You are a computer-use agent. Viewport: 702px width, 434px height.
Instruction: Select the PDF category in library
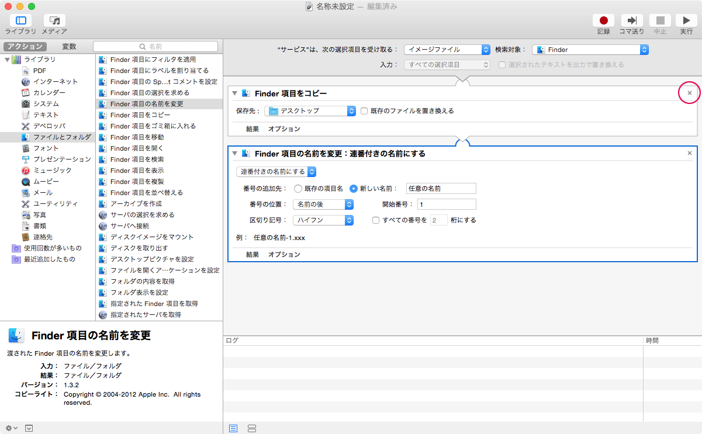point(39,71)
